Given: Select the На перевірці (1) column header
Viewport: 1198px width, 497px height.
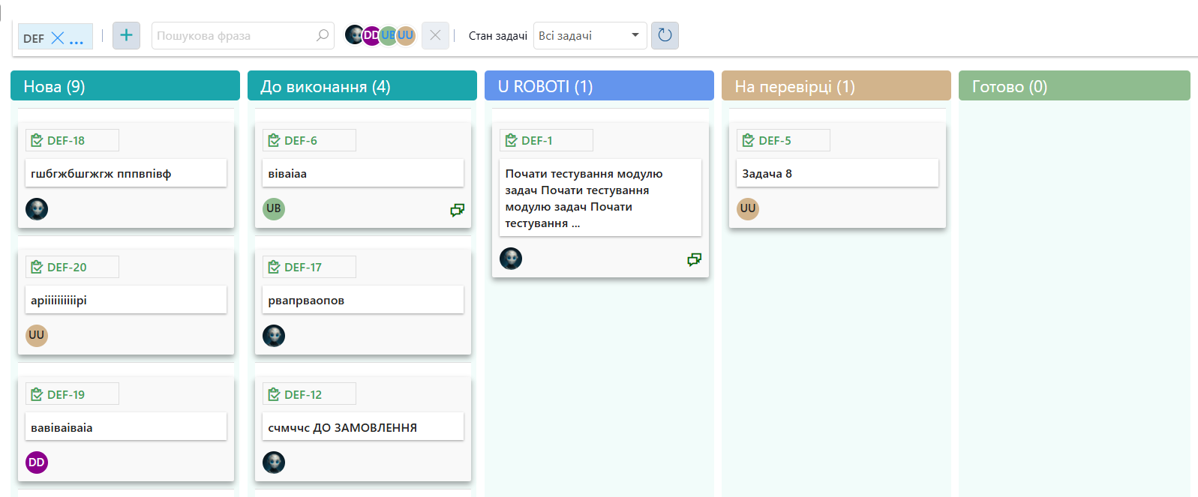Looking at the screenshot, I should [x=836, y=86].
